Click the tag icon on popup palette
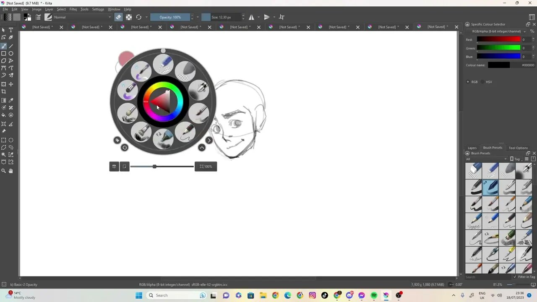The width and height of the screenshot is (537, 302). [117, 140]
